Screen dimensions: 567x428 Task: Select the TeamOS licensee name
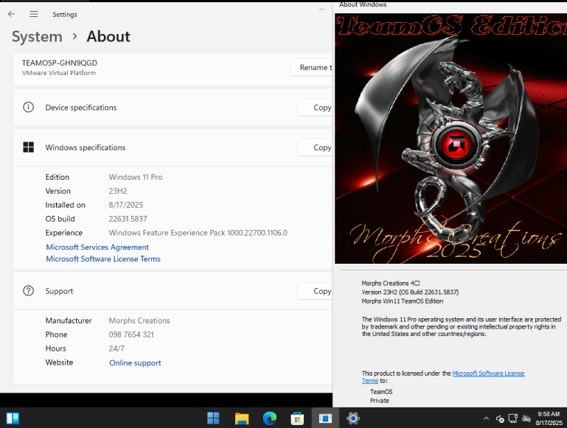[381, 392]
